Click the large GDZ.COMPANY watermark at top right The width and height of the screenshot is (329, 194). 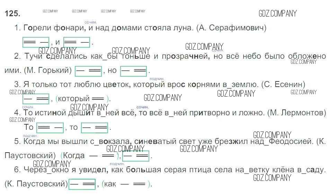click(278, 13)
